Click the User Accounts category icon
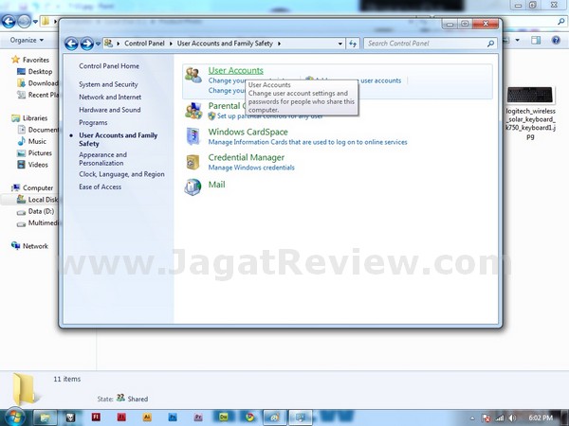Viewport: 569px width, 426px height. [x=193, y=75]
